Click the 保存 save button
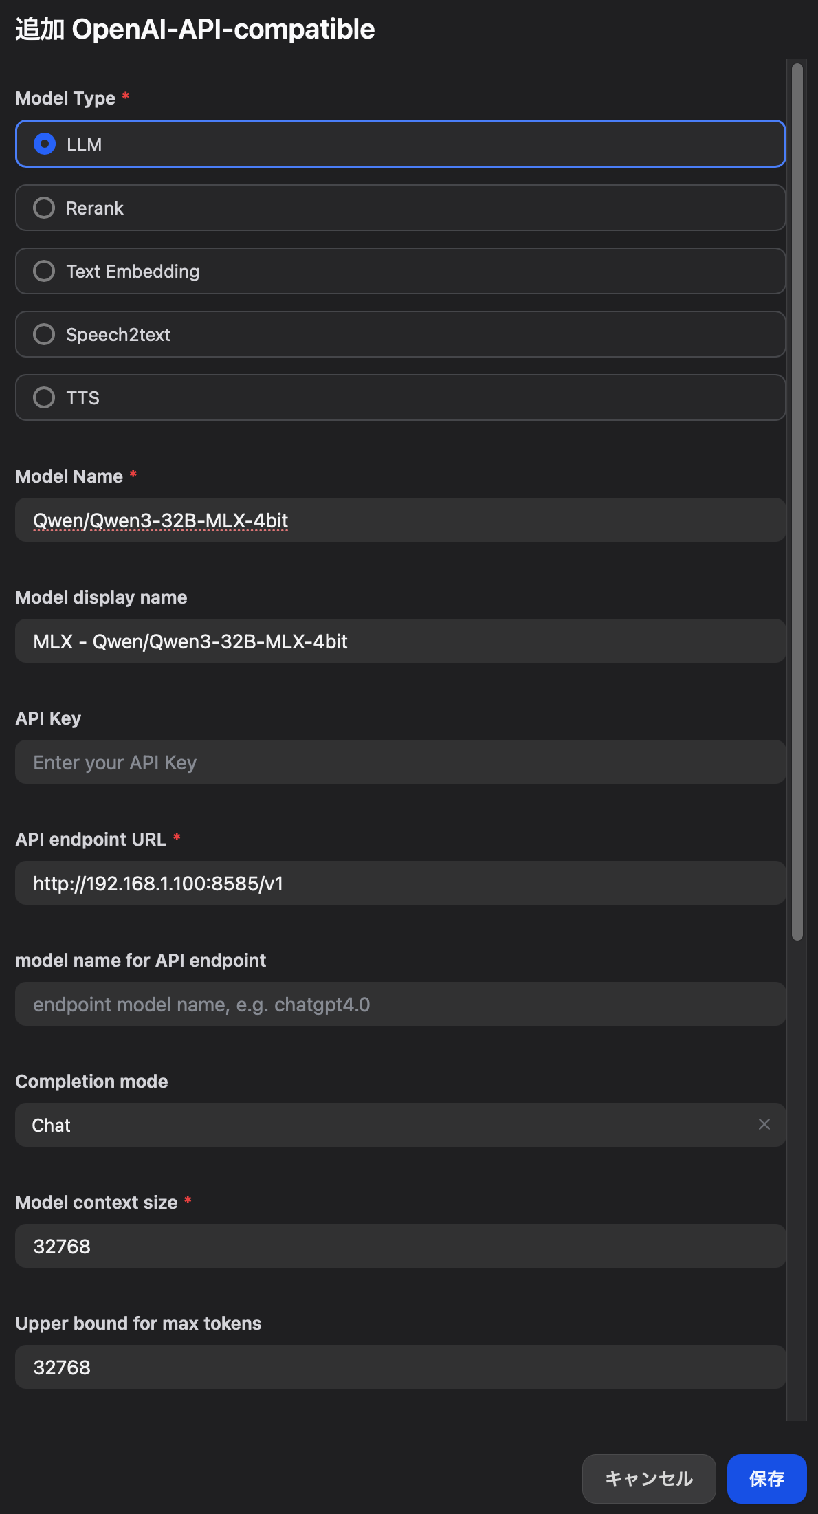The width and height of the screenshot is (818, 1514). click(766, 1479)
